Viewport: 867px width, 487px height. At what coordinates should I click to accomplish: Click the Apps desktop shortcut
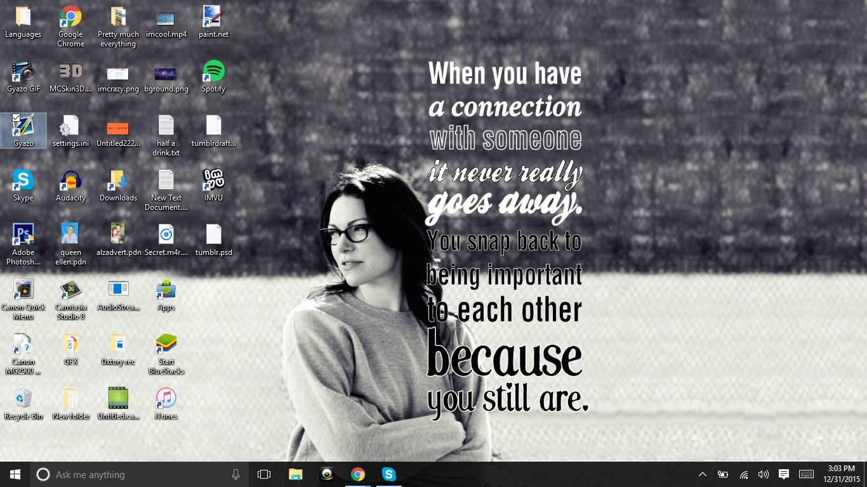click(x=166, y=295)
